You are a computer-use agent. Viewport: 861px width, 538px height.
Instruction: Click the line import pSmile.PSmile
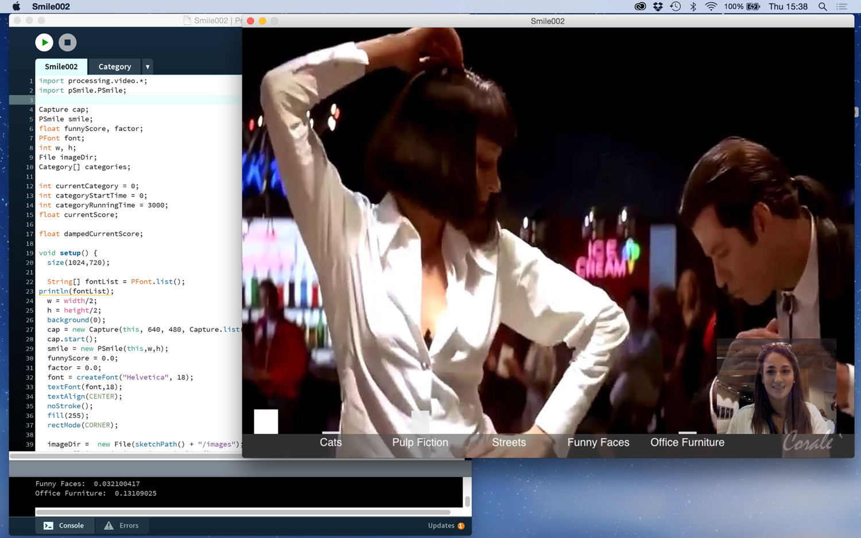pyautogui.click(x=82, y=90)
